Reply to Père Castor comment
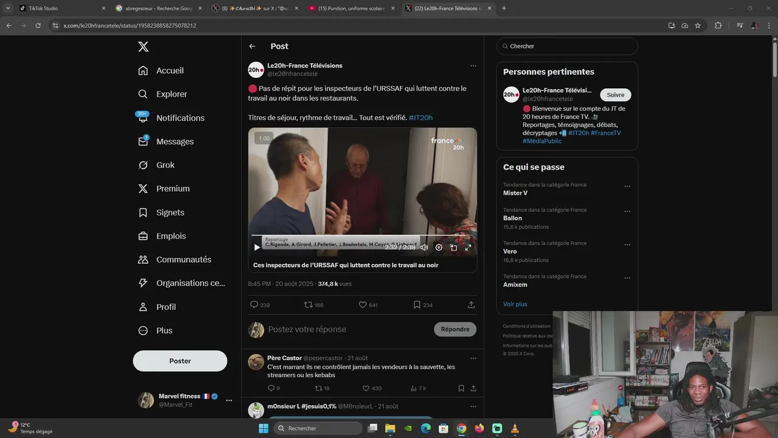 click(274, 388)
